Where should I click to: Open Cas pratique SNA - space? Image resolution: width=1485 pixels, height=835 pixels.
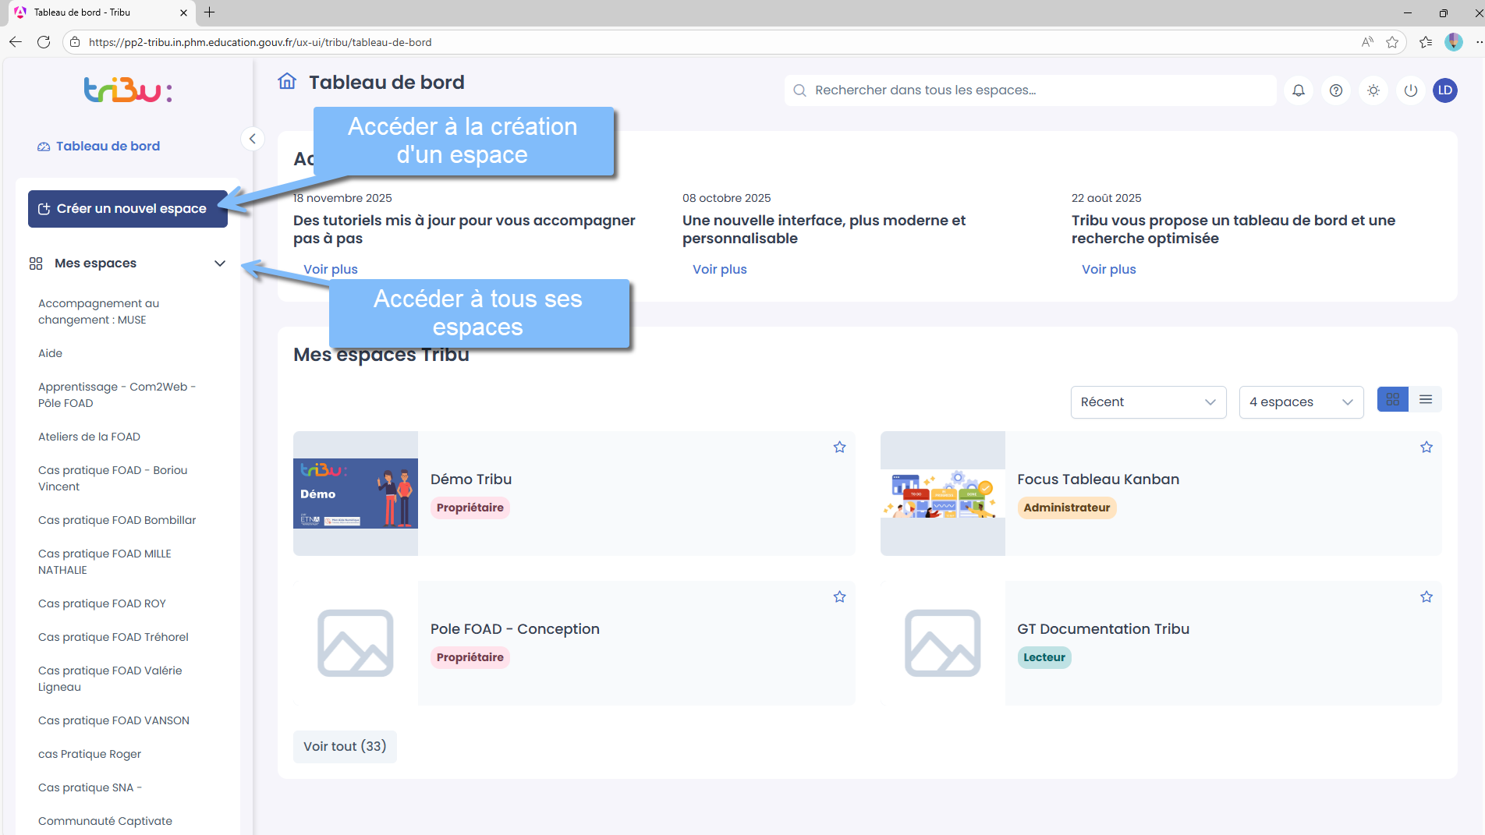[90, 787]
